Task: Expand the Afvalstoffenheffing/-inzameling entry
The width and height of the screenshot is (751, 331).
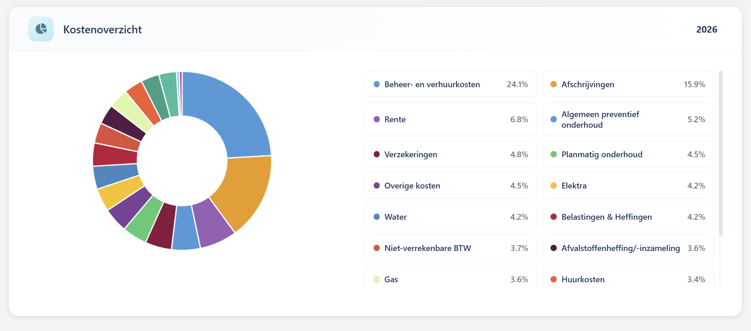Action: click(x=628, y=248)
